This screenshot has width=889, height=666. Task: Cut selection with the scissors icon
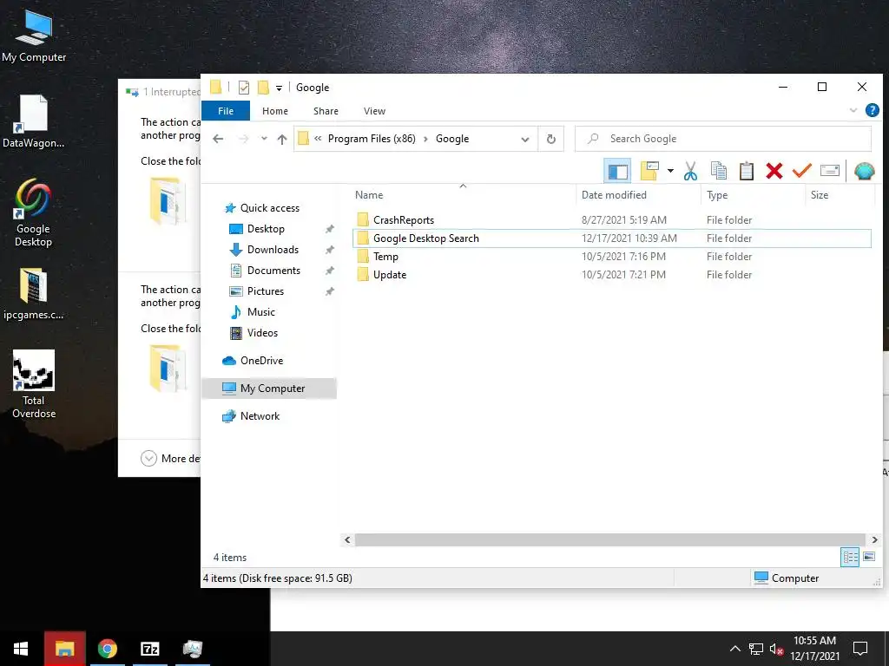click(690, 171)
